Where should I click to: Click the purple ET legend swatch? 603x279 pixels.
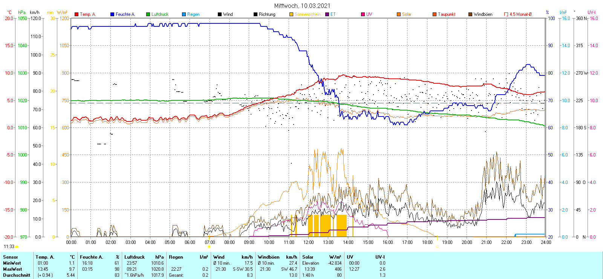pyautogui.click(x=327, y=14)
